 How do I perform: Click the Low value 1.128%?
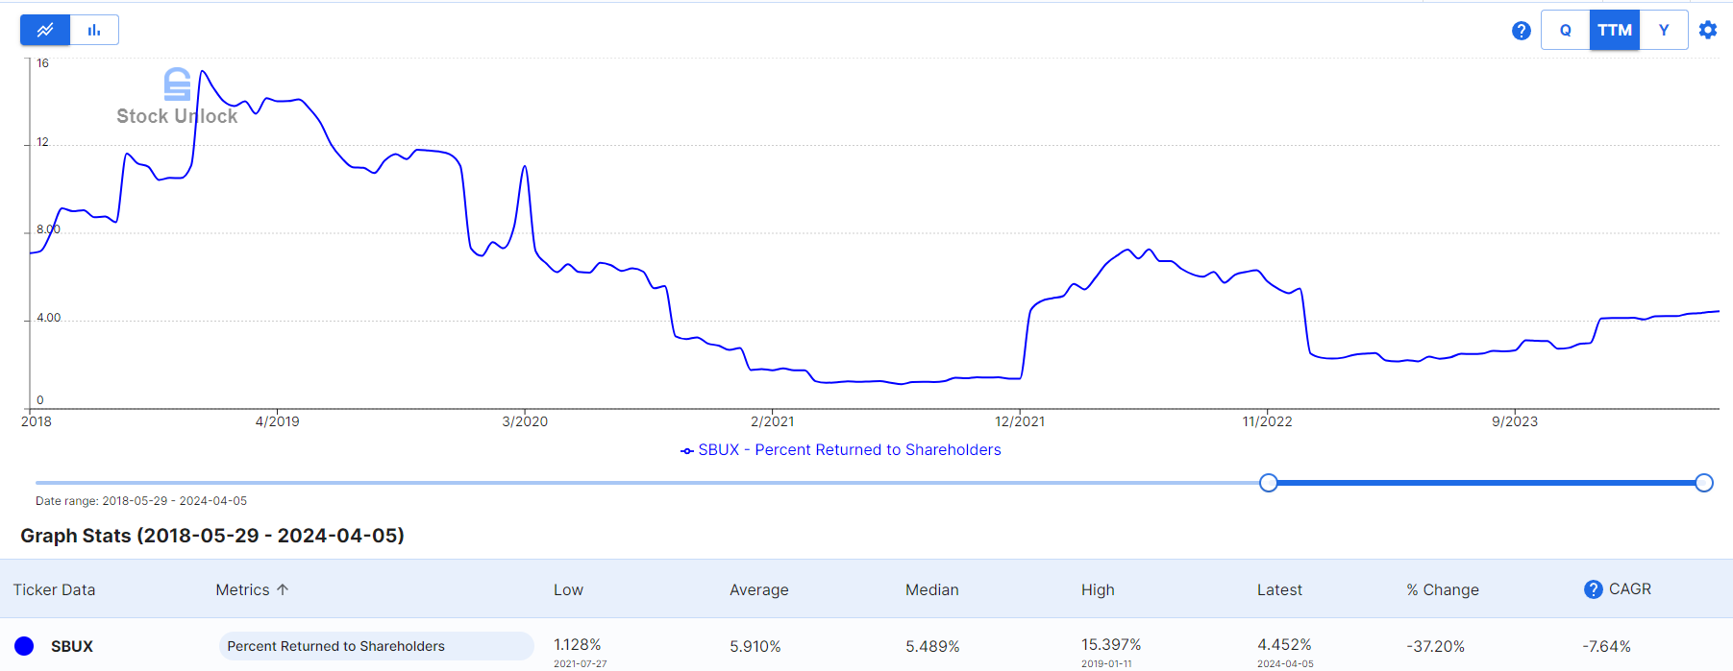point(578,644)
